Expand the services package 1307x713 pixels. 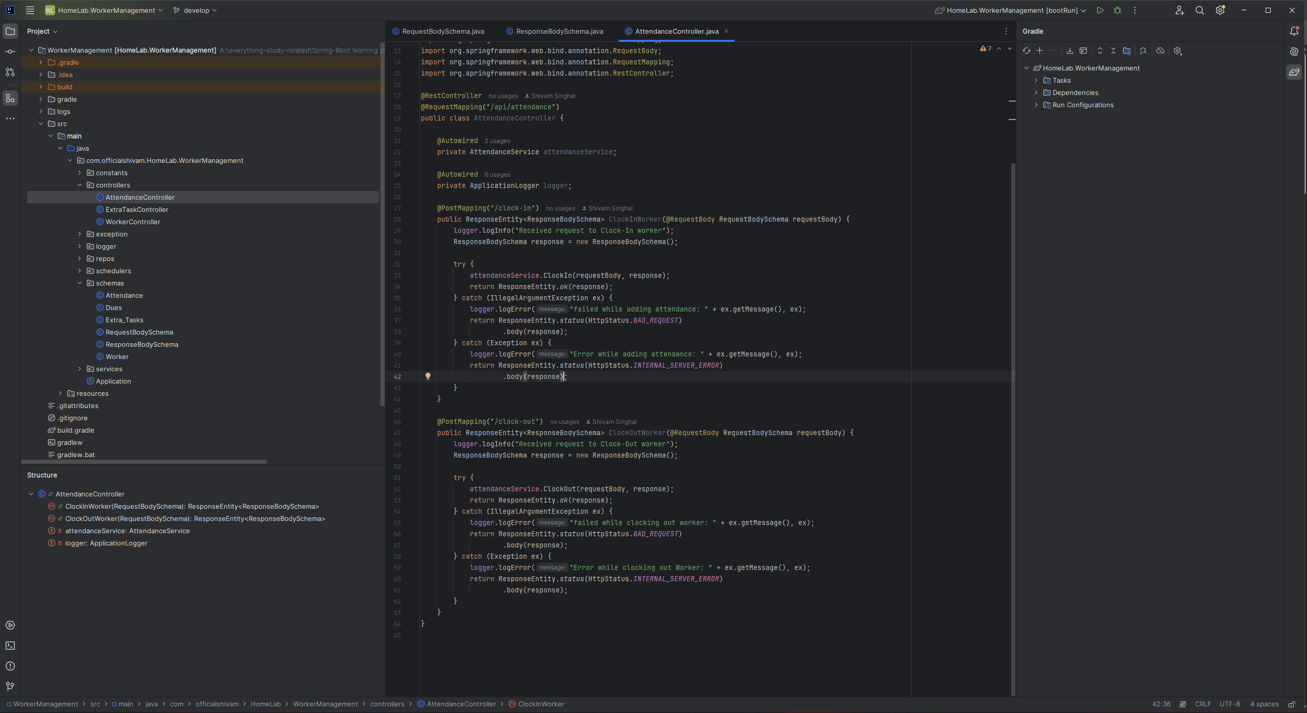coord(80,369)
